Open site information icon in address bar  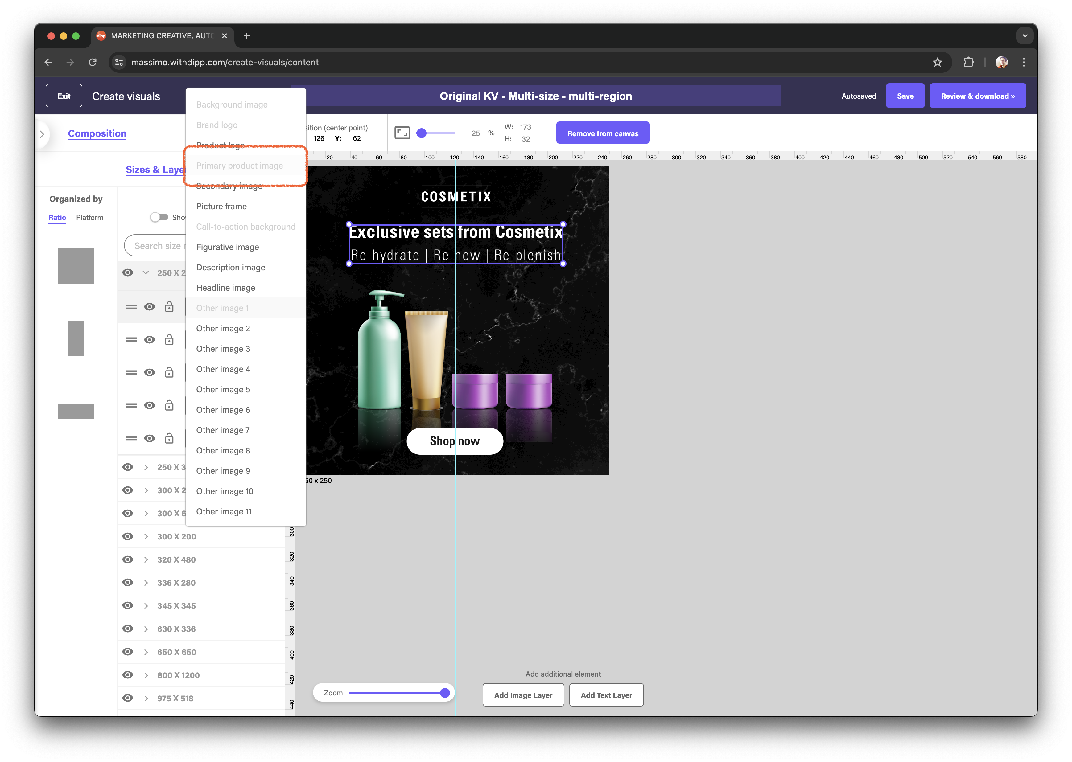pyautogui.click(x=119, y=62)
